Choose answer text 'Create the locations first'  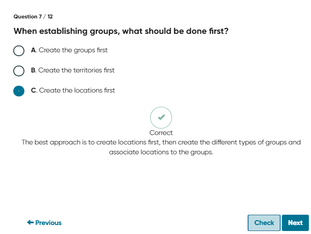[77, 90]
